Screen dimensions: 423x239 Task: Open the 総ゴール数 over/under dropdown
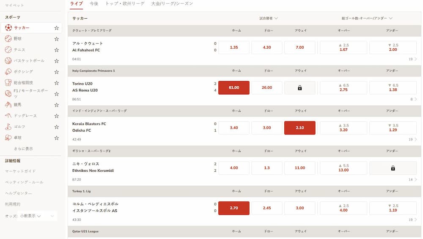367,19
